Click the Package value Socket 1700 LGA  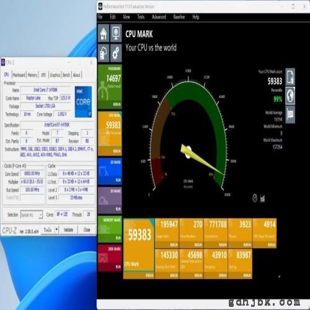point(45,106)
